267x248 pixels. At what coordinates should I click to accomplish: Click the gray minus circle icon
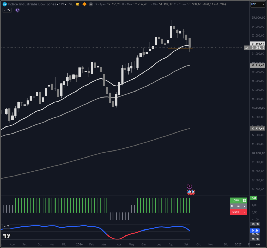91,4
